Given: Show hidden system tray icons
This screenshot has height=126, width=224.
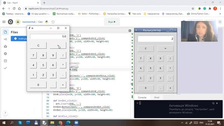Looking at the screenshot, I should (182, 123).
